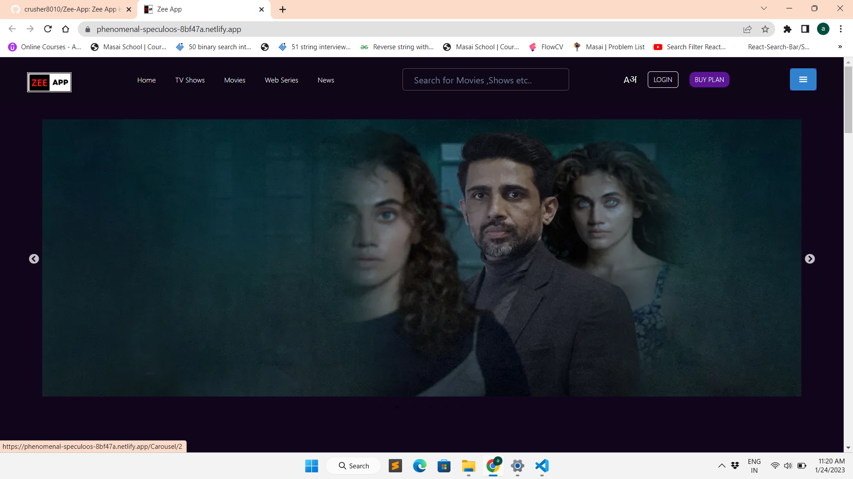Open Chrome extensions puzzle icon

coord(787,29)
